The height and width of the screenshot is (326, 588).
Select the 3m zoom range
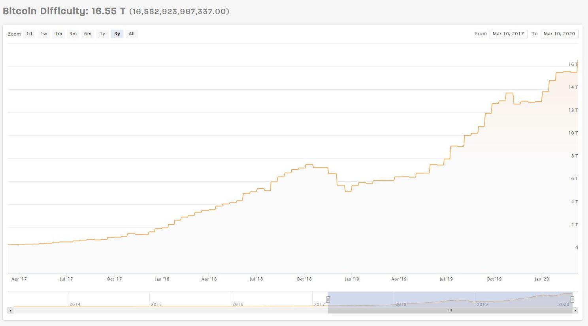coord(73,34)
